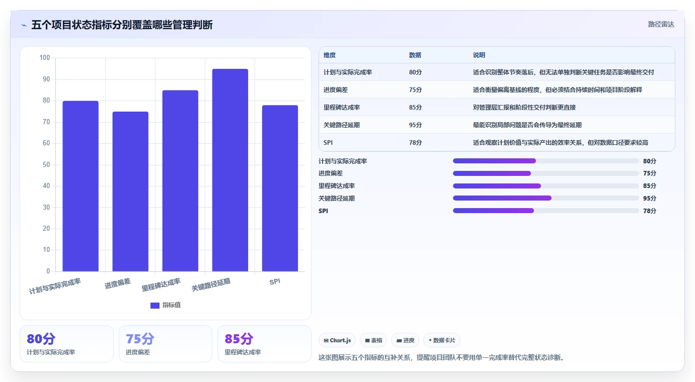Click the 75分 进度偏差 data card
This screenshot has height=382, width=695.
coord(166,344)
